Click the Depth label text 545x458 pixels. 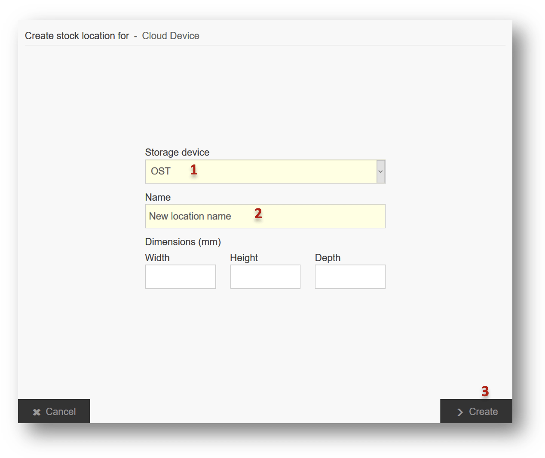(328, 258)
